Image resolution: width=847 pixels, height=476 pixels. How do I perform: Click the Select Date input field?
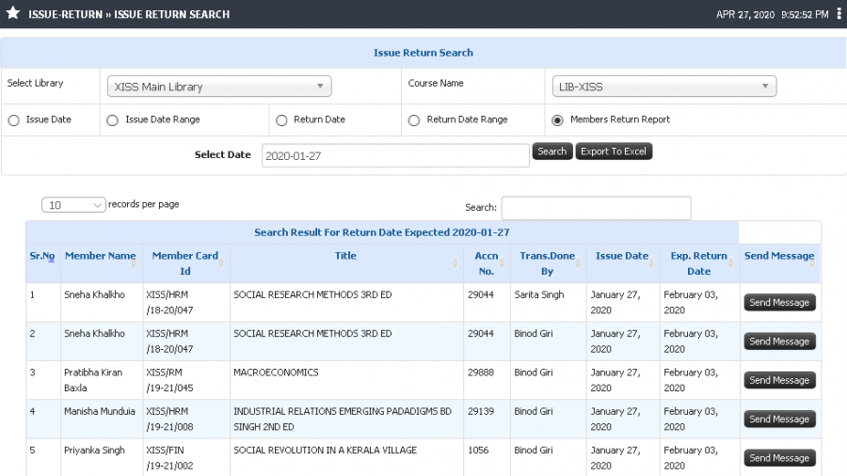[x=395, y=155]
